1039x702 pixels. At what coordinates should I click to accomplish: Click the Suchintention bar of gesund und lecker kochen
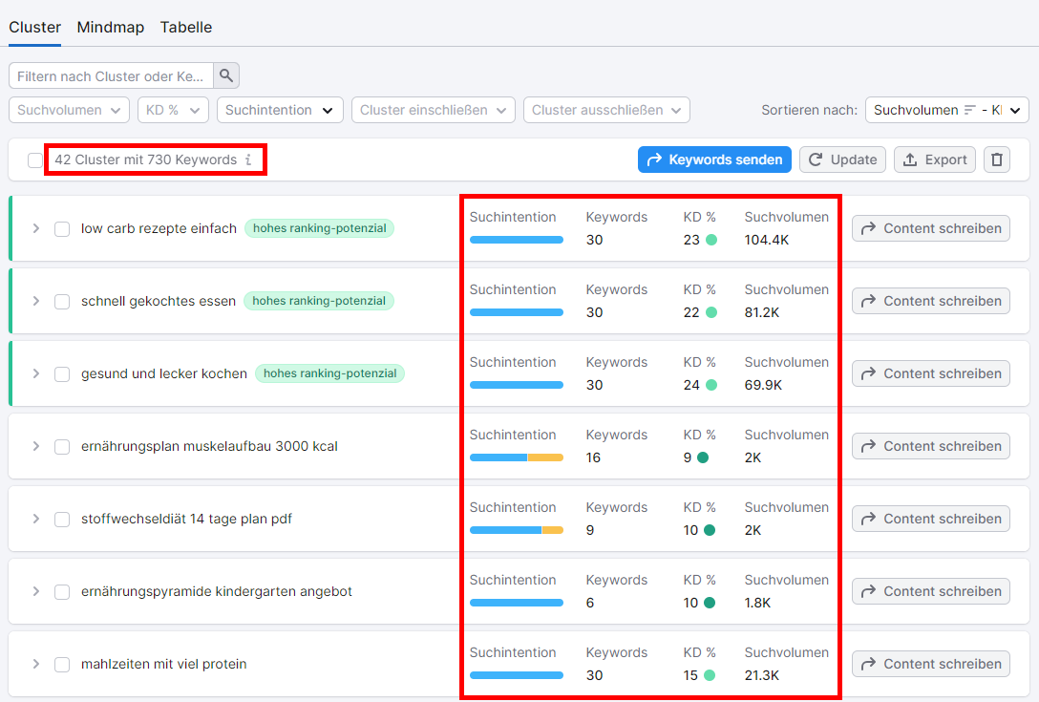(x=517, y=385)
